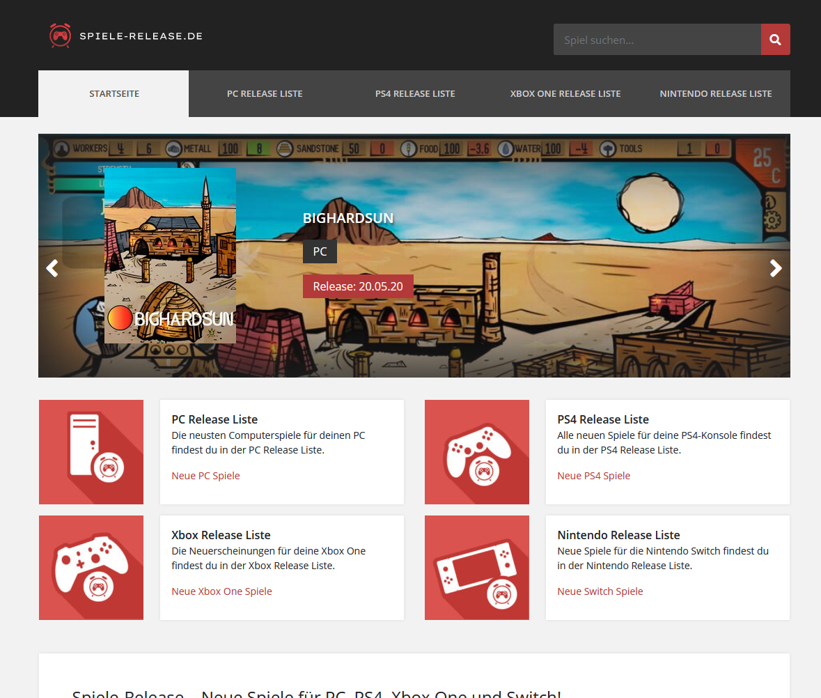Click the Spiele-Release alarm clock logo icon

click(60, 36)
